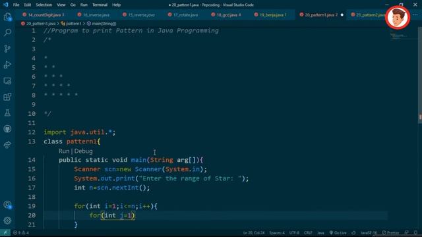Open the Manage gear menu
Screen dimensions: 422x237
click(7, 221)
